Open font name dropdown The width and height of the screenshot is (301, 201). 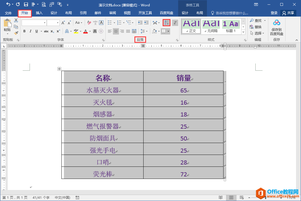(45, 23)
